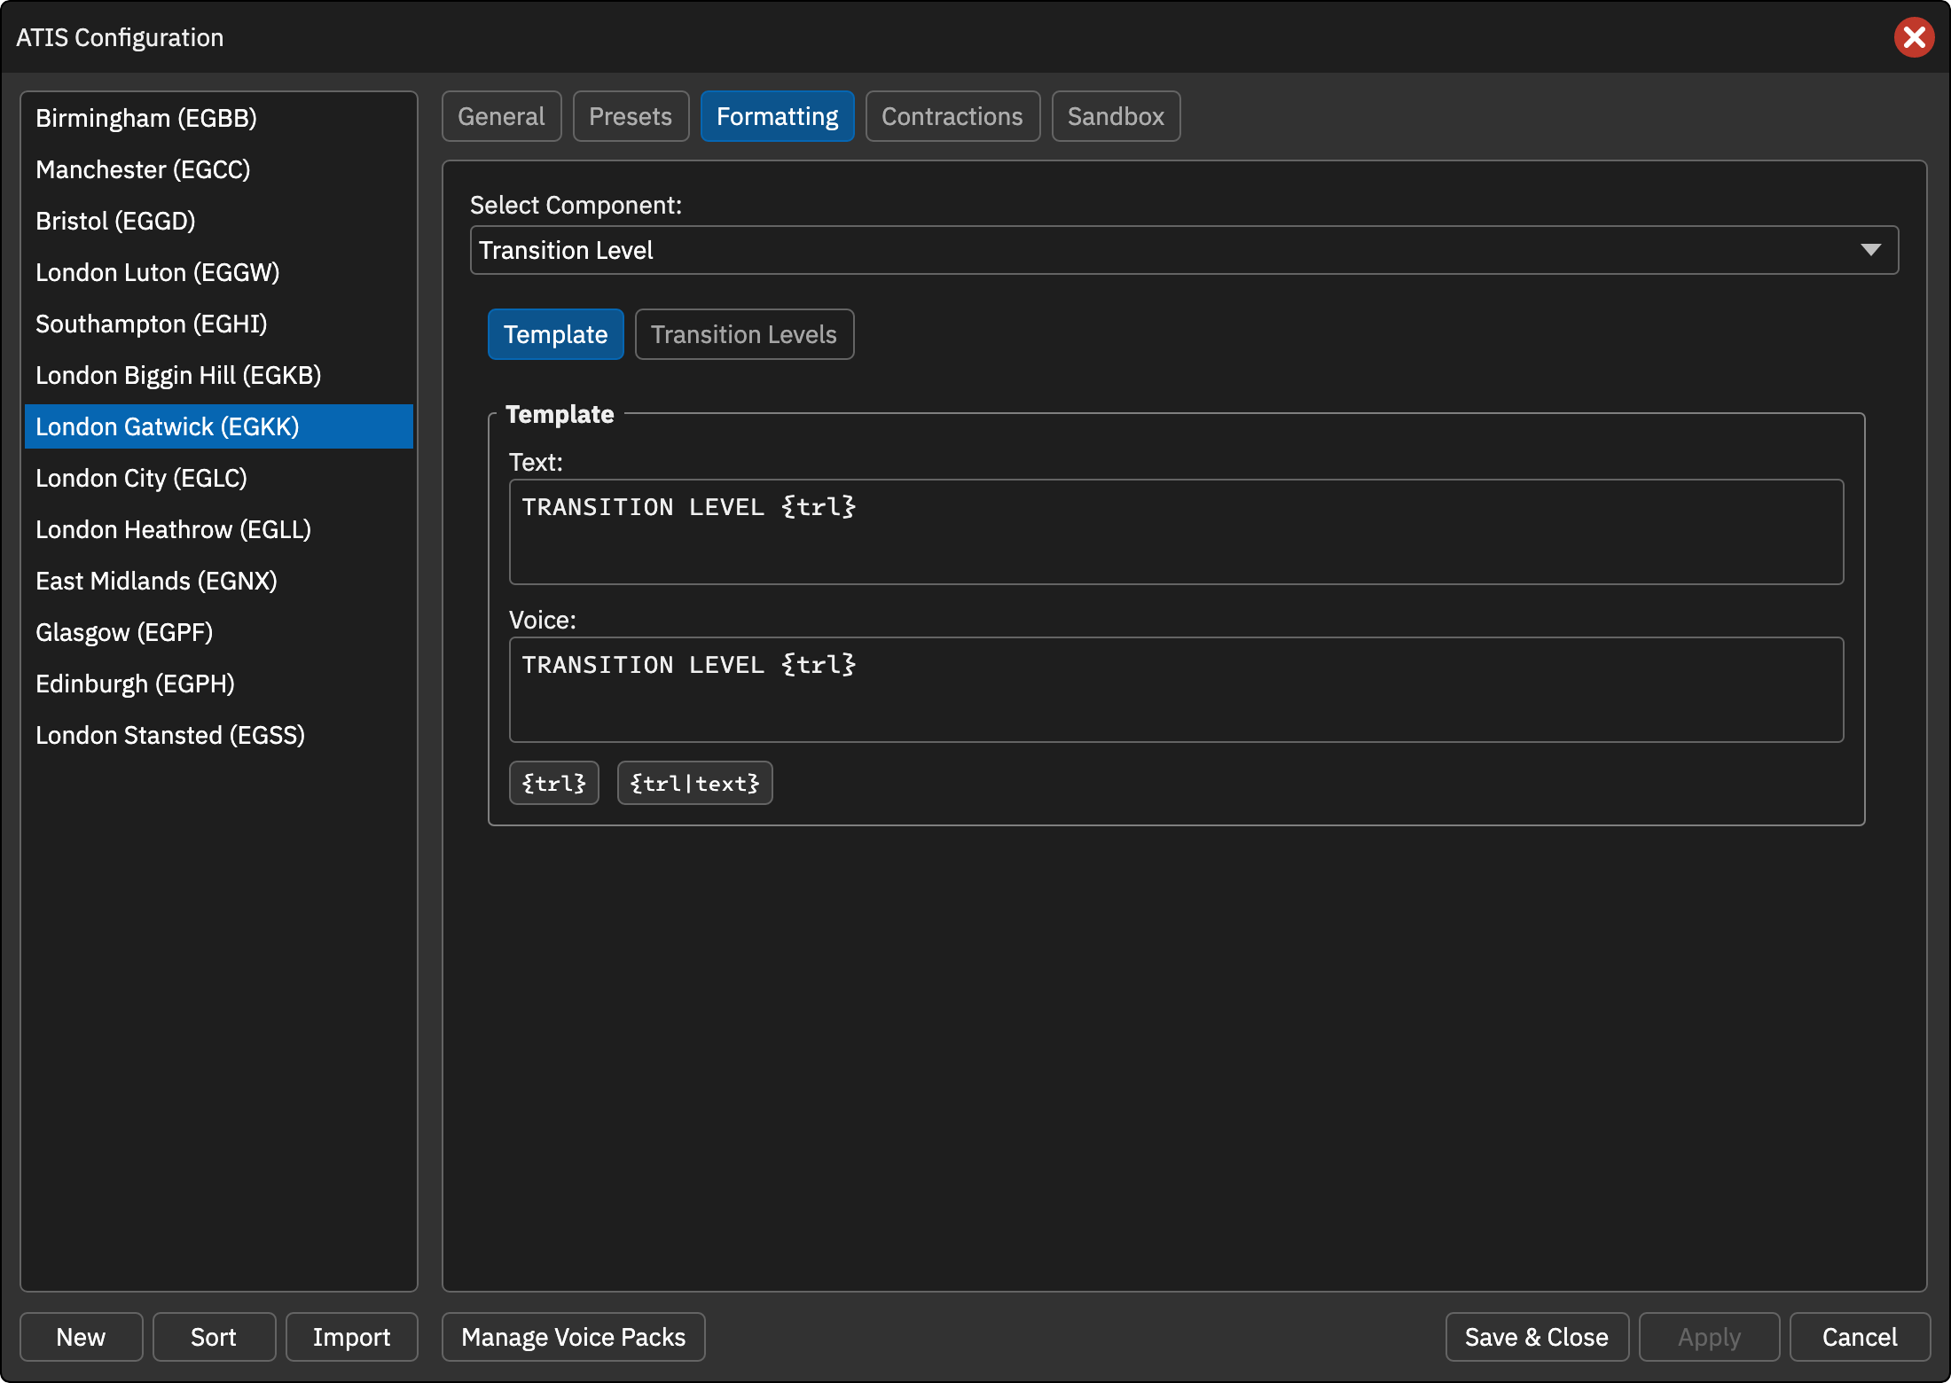
Task: Click Save & Close
Action: tap(1537, 1337)
